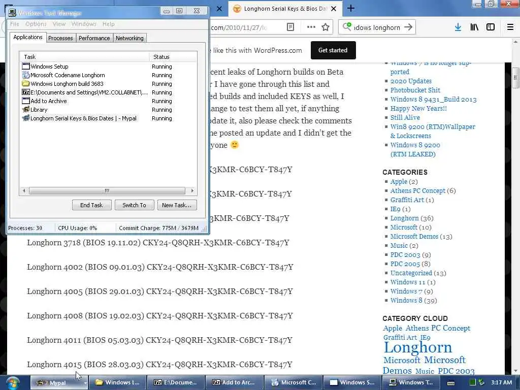
Task: Close the Longhorn Serial Keys browser tab
Action: click(x=334, y=9)
